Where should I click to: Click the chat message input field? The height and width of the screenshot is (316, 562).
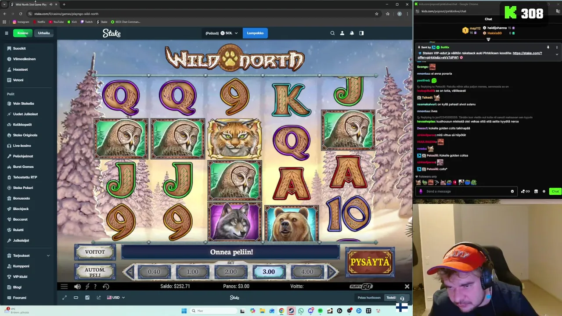[465, 191]
